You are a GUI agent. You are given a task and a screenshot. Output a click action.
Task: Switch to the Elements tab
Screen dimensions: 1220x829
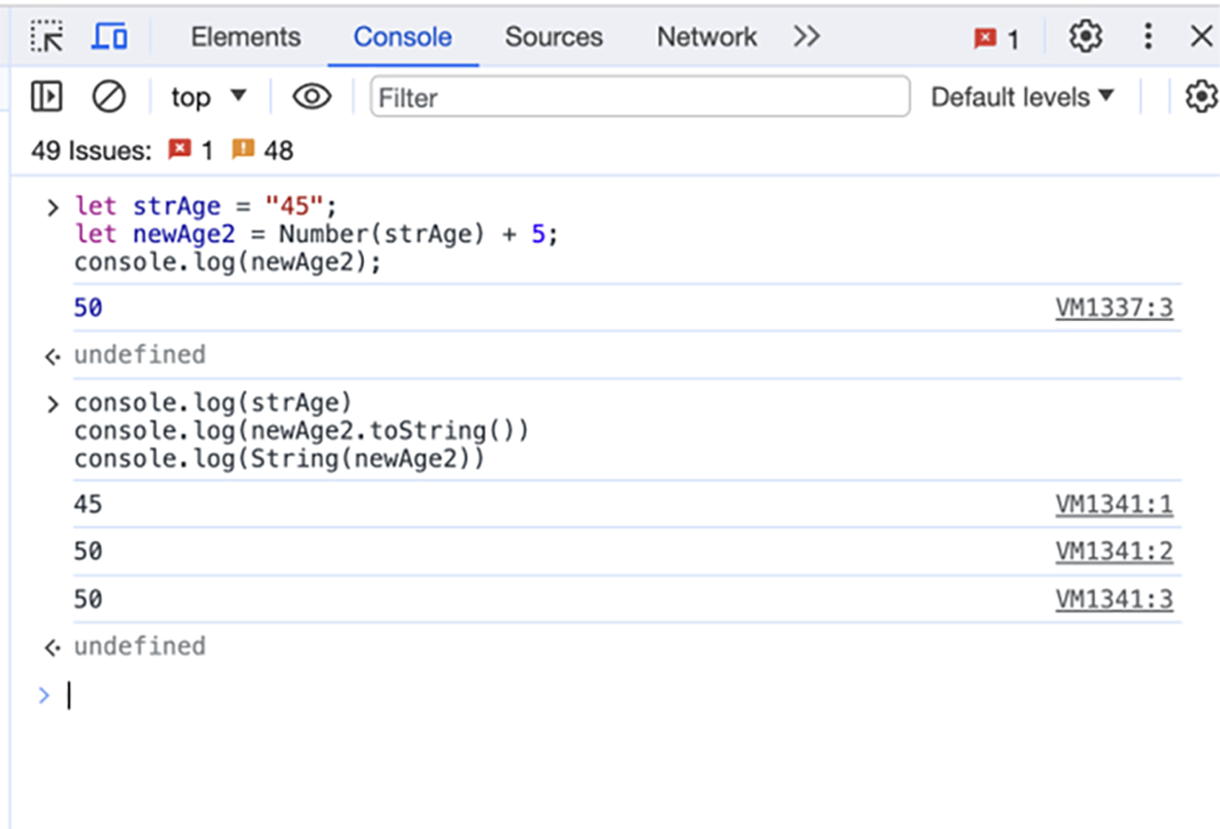click(245, 36)
